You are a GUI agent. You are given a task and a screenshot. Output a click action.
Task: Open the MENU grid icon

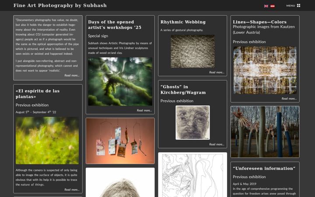(298, 6)
